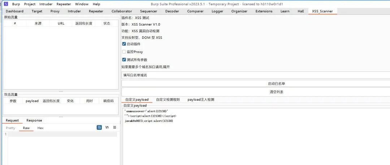Screen dimensions: 390x165
Task: Disable the 启动插件 checkbox
Action: point(124,44)
